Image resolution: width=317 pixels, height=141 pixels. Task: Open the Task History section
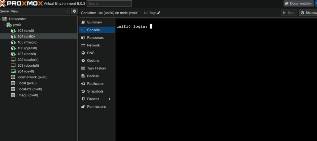coord(97,68)
